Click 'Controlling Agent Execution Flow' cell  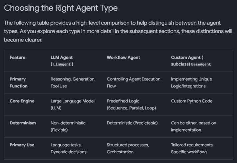(133, 82)
